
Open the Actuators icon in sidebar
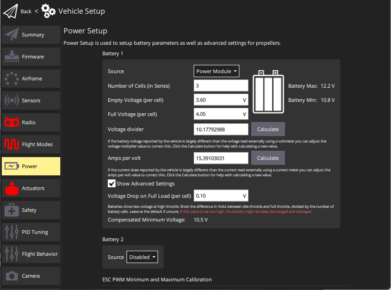pyautogui.click(x=11, y=188)
